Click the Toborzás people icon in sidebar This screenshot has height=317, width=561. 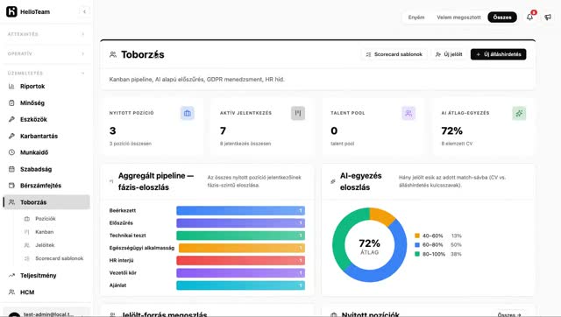(11, 202)
